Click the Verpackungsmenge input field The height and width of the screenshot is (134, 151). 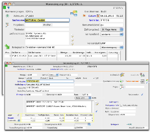pos(34,128)
